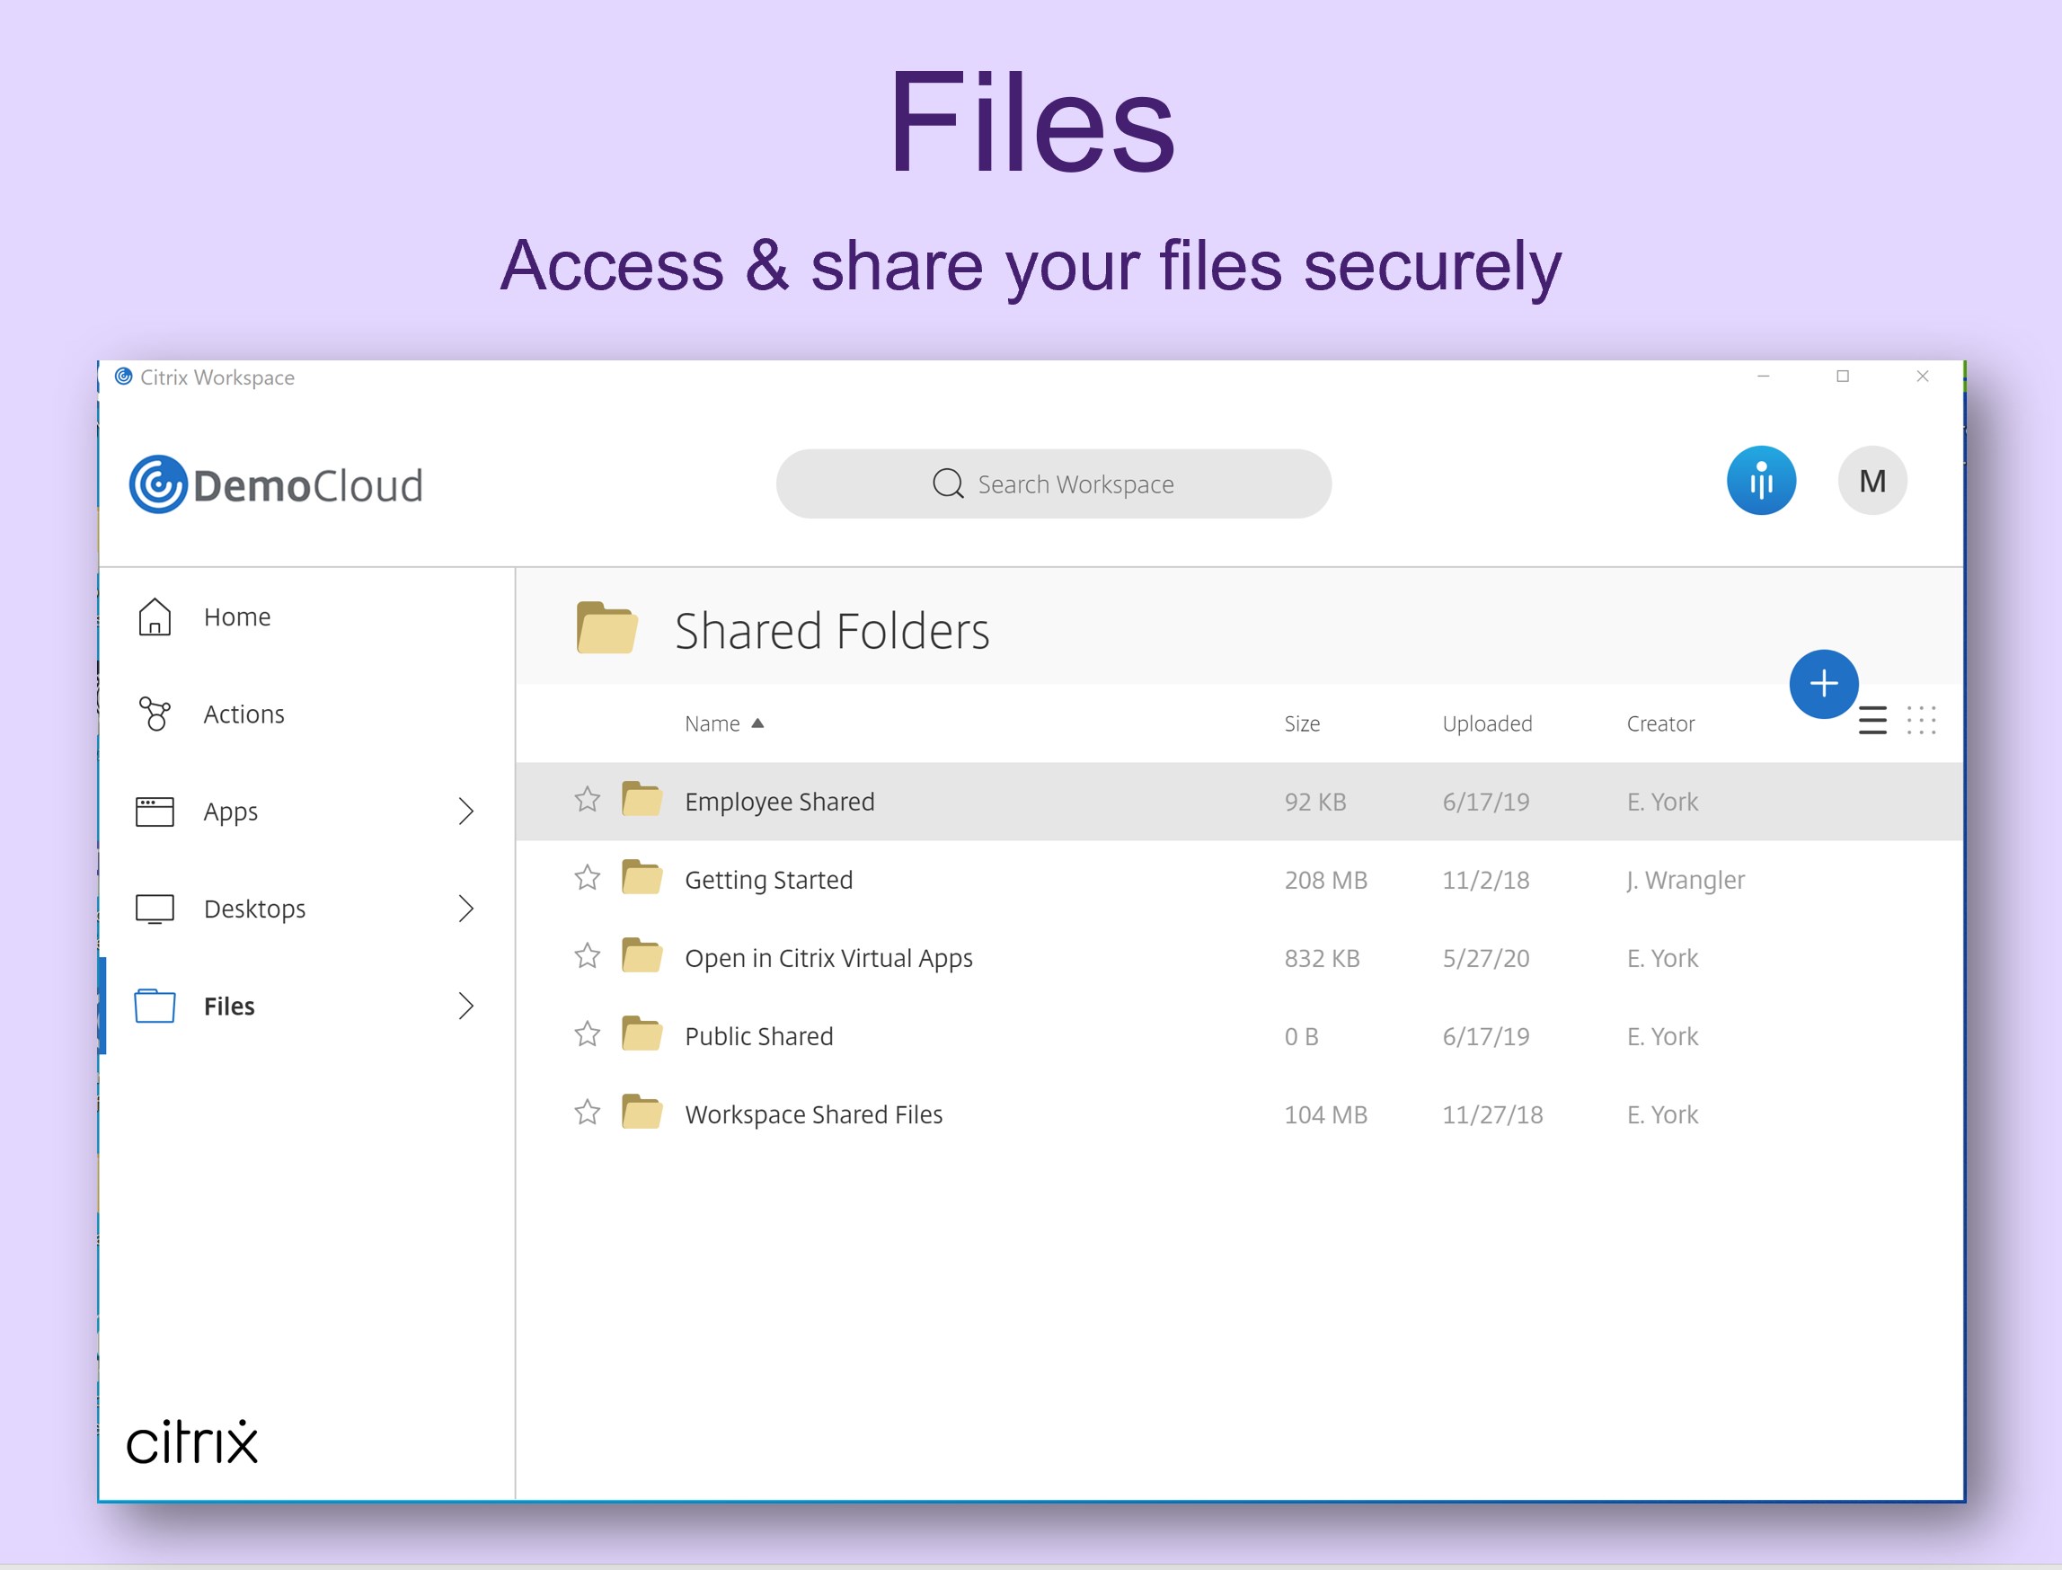Expand the Apps submenu chevron
This screenshot has width=2062, height=1570.
pyautogui.click(x=465, y=812)
